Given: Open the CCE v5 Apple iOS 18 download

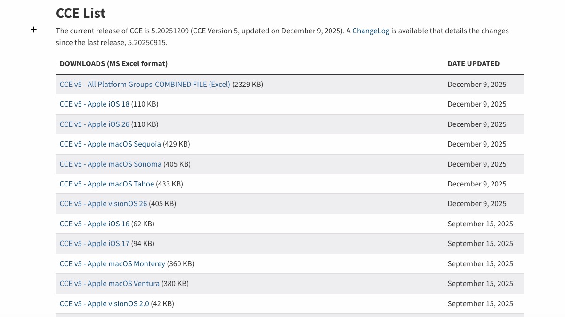Looking at the screenshot, I should click(94, 104).
